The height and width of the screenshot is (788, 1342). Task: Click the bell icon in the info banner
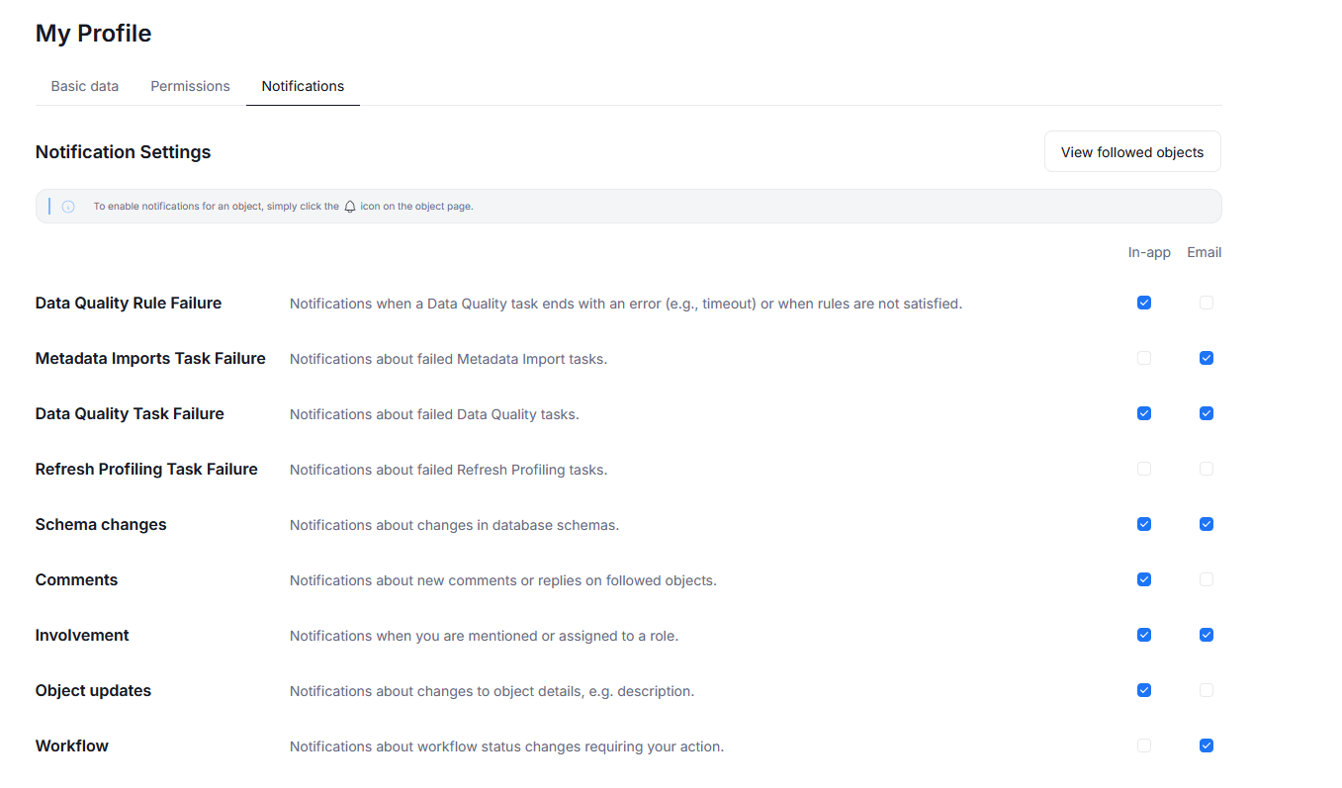pyautogui.click(x=350, y=207)
